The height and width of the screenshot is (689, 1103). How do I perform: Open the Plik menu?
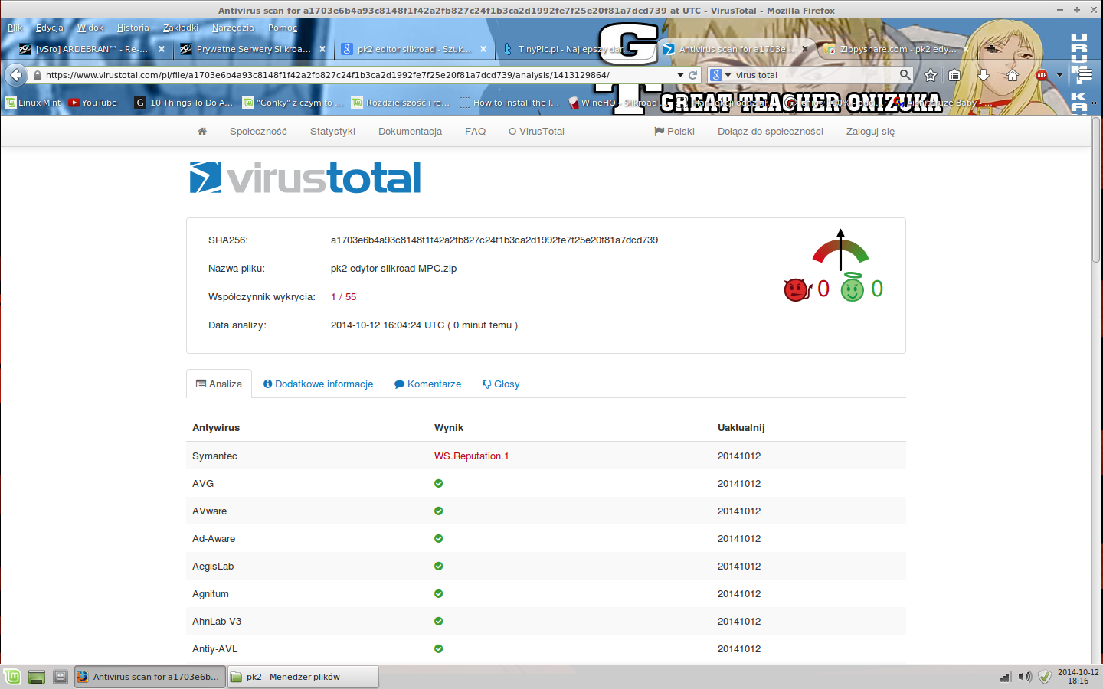(15, 28)
